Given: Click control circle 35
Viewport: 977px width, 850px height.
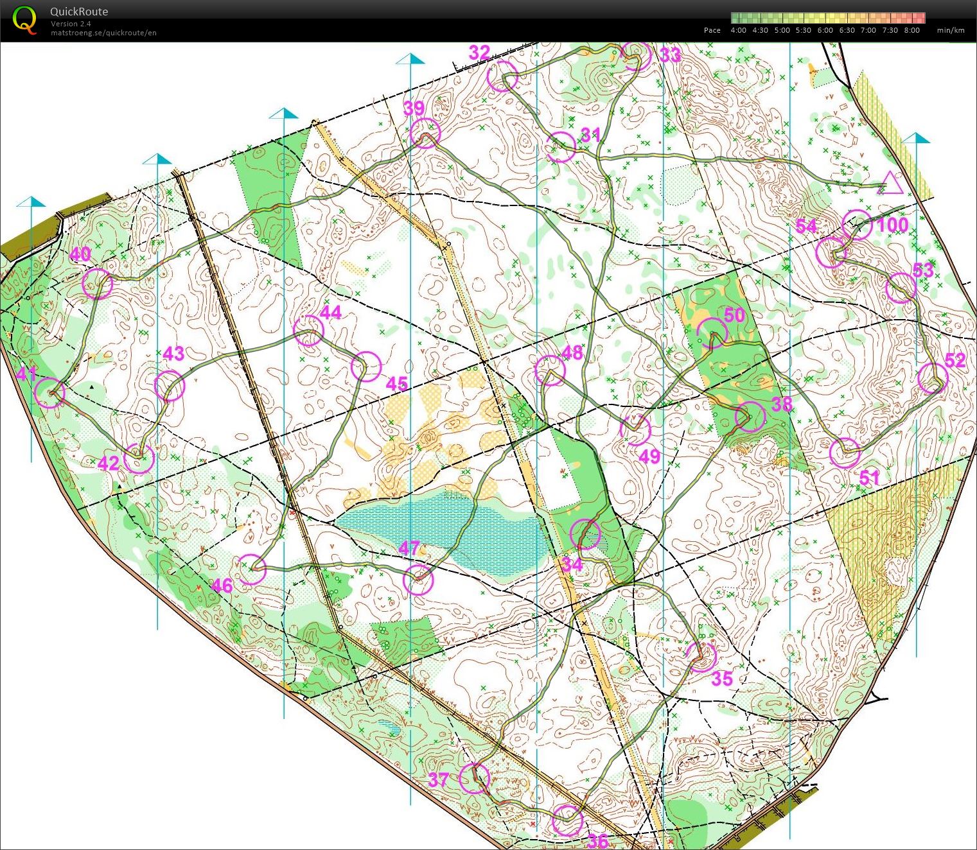Looking at the screenshot, I should click(x=700, y=656).
